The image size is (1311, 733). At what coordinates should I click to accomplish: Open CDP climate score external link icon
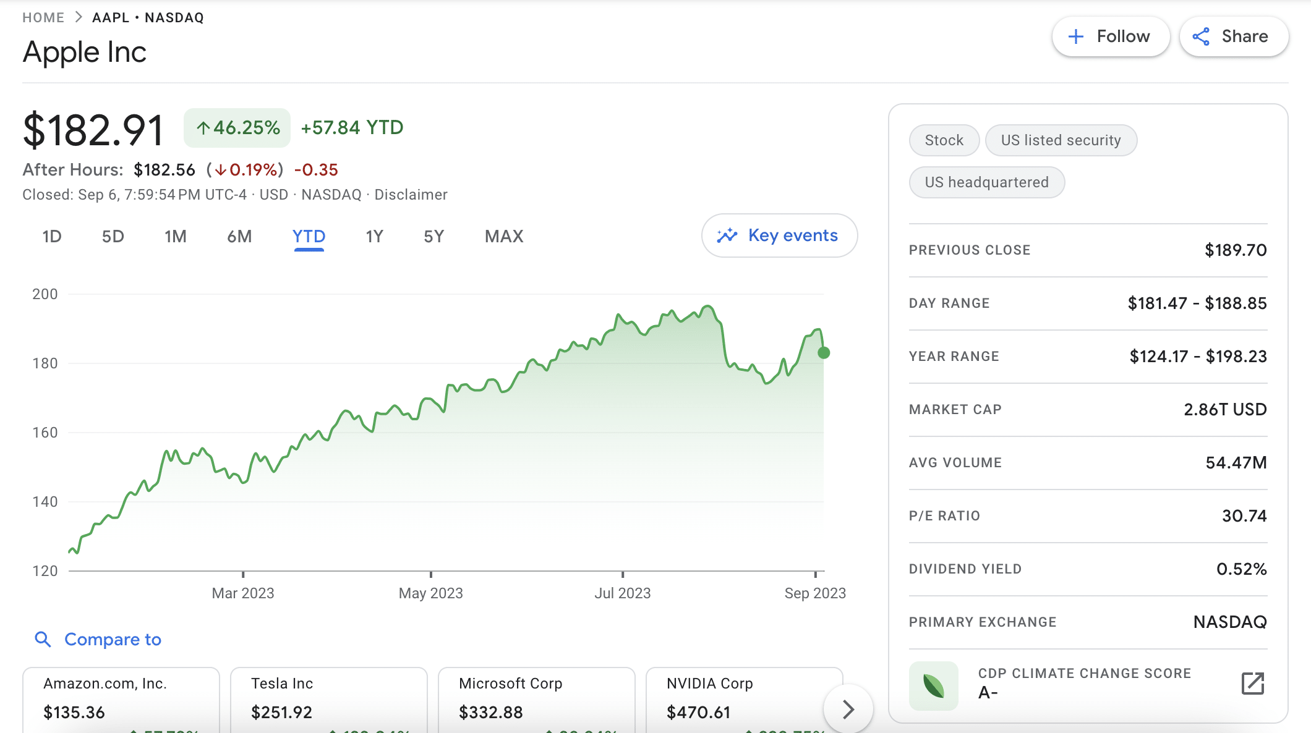coord(1253,684)
